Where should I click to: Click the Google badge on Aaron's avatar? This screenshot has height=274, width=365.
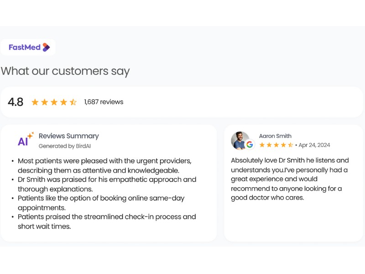coord(250,145)
